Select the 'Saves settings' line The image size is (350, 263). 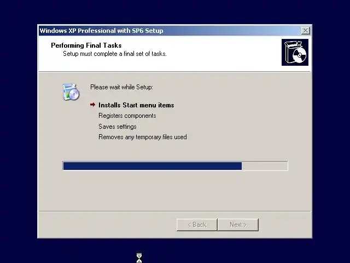pyautogui.click(x=118, y=127)
